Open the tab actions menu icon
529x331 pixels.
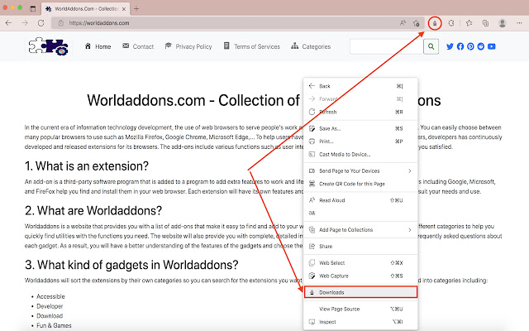coord(33,9)
